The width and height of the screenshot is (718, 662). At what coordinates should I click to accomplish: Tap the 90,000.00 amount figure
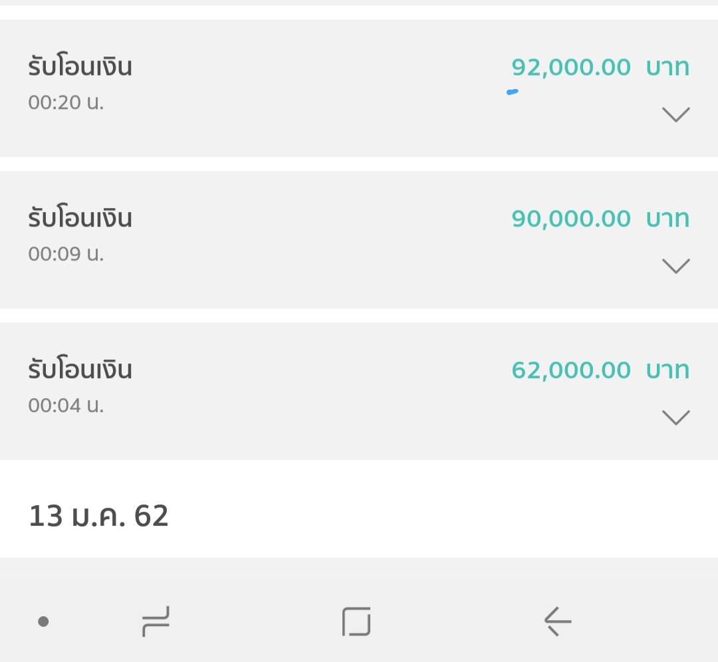pos(571,219)
